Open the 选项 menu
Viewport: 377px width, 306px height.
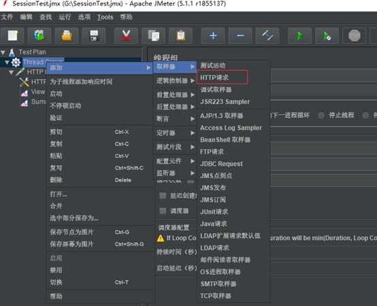84,17
